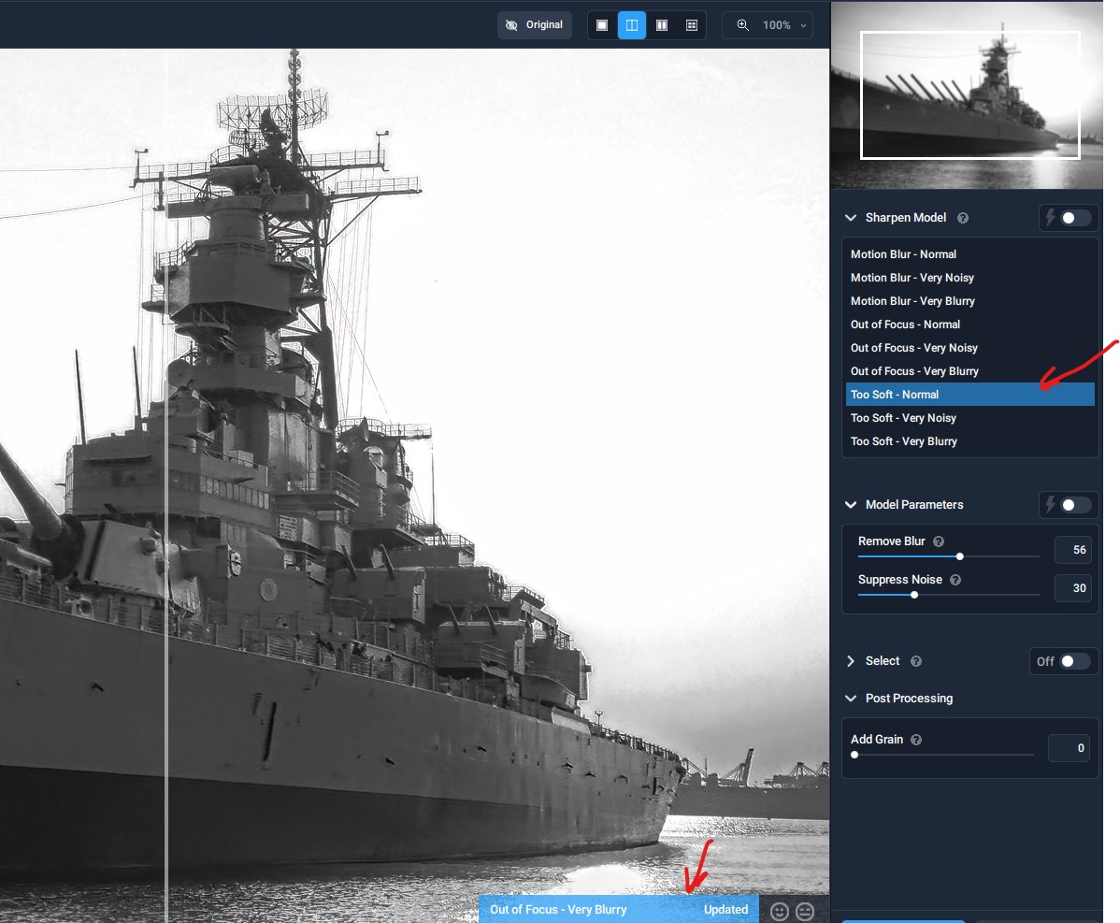This screenshot has height=923, width=1120.
Task: Click help icon next to Remove Blur
Action: click(939, 541)
